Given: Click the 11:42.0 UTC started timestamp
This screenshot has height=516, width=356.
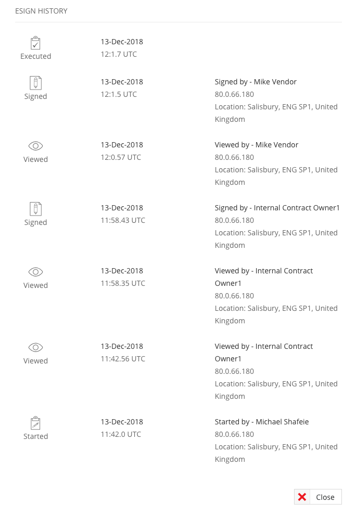Looking at the screenshot, I should 121,434.
